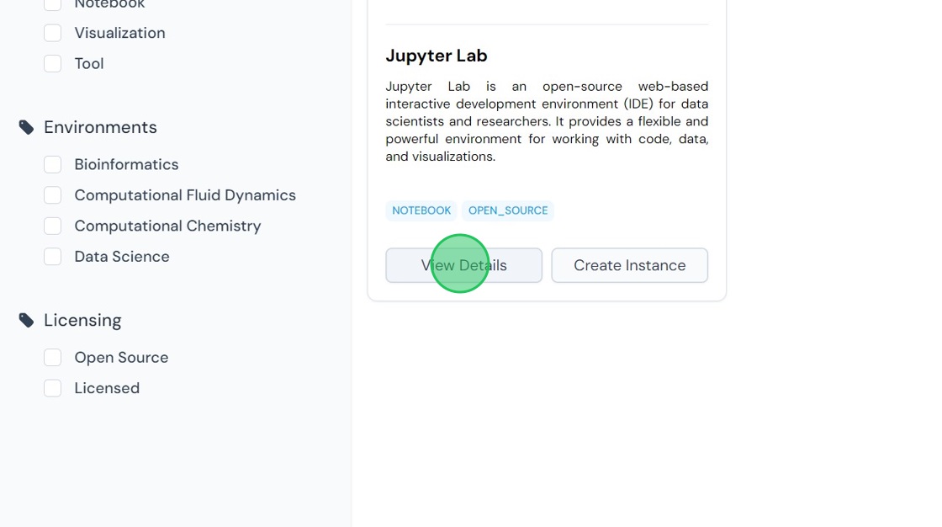Click the Jupyter Lab card title
Image resolution: width=942 pixels, height=527 pixels.
coord(437,56)
